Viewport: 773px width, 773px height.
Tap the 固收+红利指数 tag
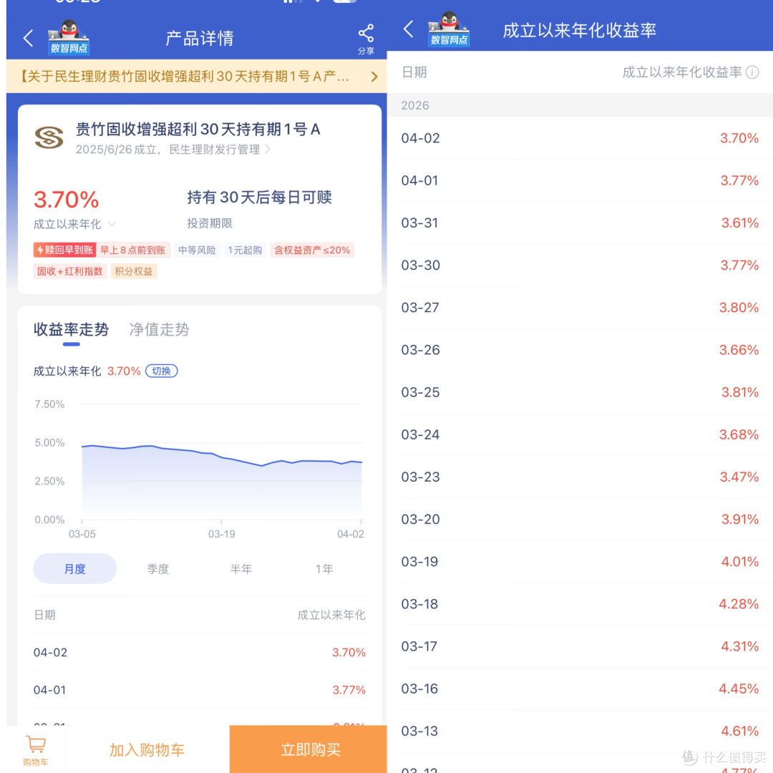click(x=70, y=271)
